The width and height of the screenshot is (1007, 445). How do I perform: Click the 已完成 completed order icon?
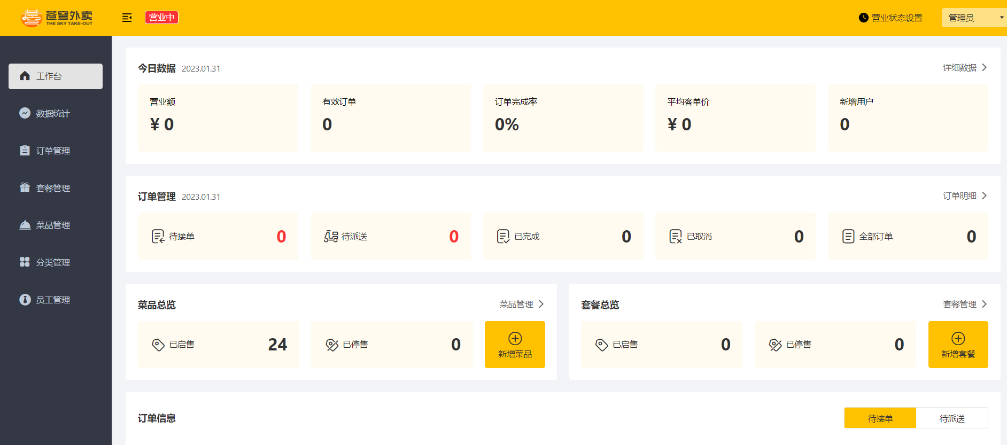tap(503, 236)
